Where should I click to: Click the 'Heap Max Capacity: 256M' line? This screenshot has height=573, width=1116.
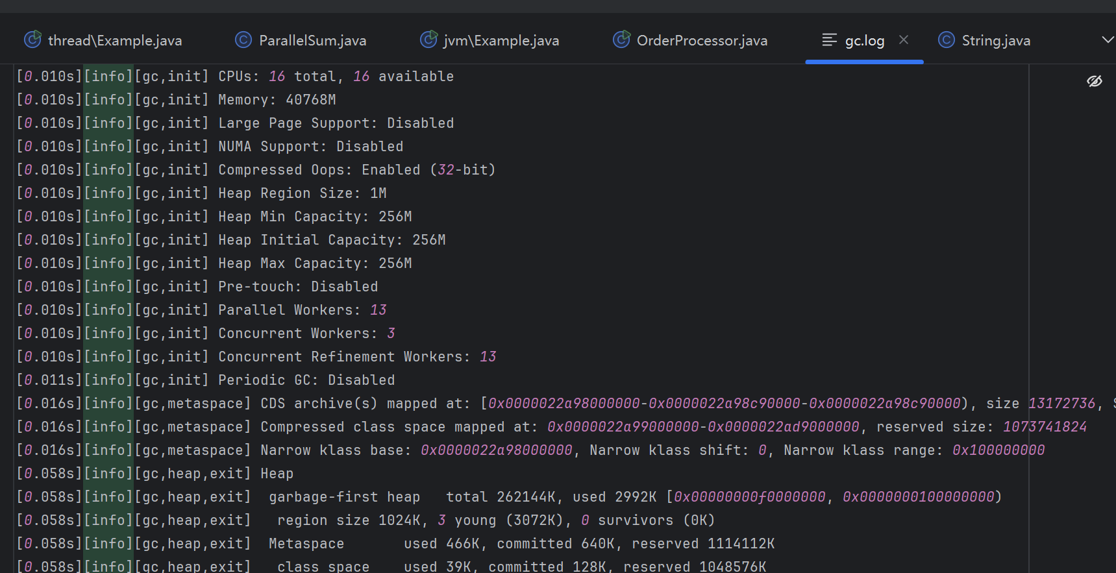(214, 263)
